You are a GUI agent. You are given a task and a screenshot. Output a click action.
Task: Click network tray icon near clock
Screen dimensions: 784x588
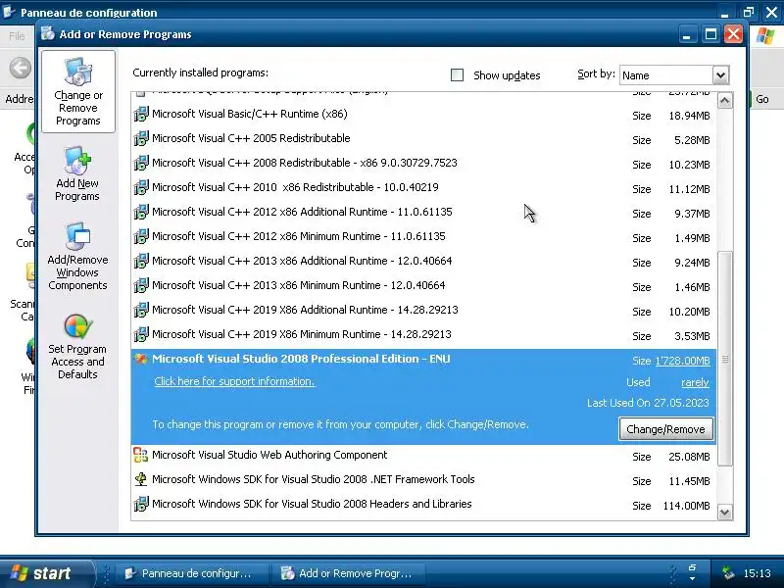(x=727, y=573)
